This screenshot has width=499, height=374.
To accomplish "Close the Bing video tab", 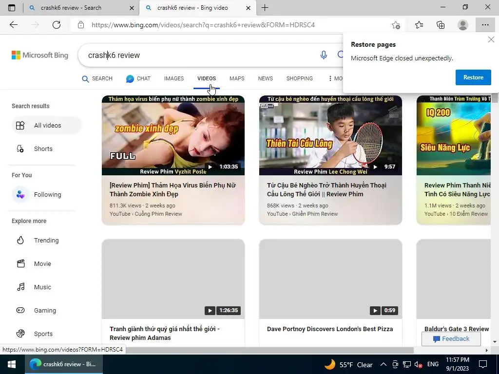I will click(x=249, y=8).
